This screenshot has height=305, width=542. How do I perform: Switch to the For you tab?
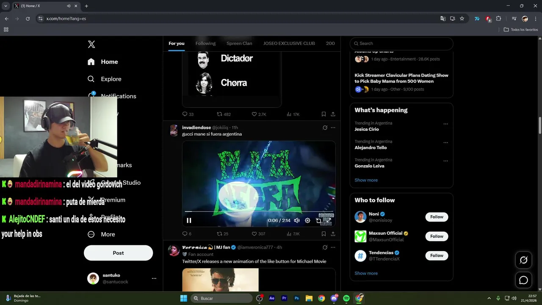[x=177, y=43]
